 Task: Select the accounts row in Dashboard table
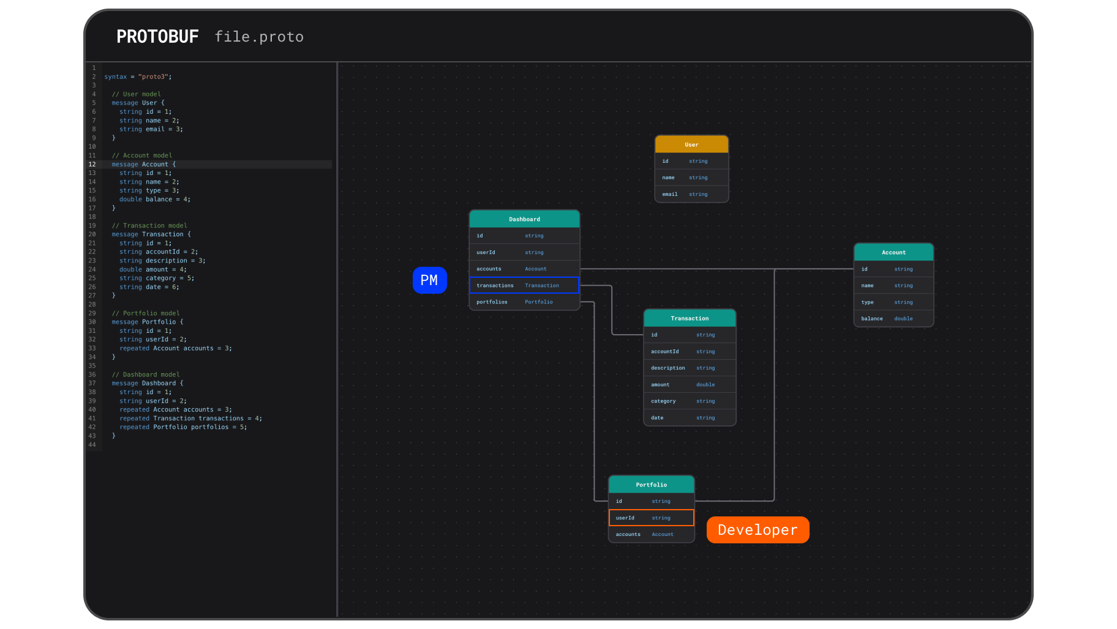(x=524, y=269)
